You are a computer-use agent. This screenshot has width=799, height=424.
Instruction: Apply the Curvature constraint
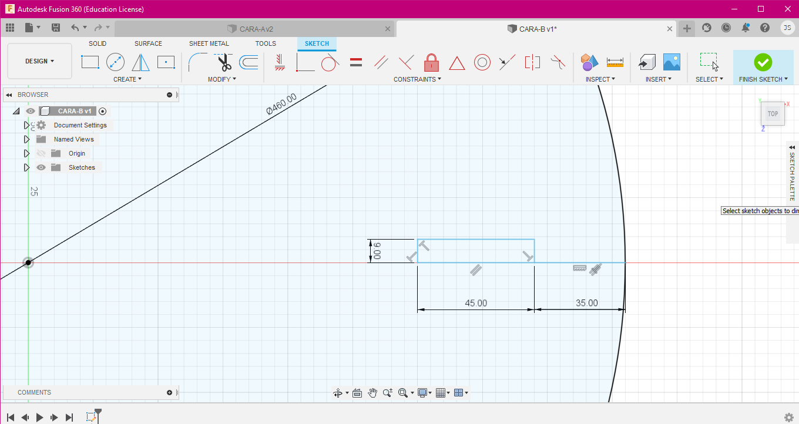[558, 61]
